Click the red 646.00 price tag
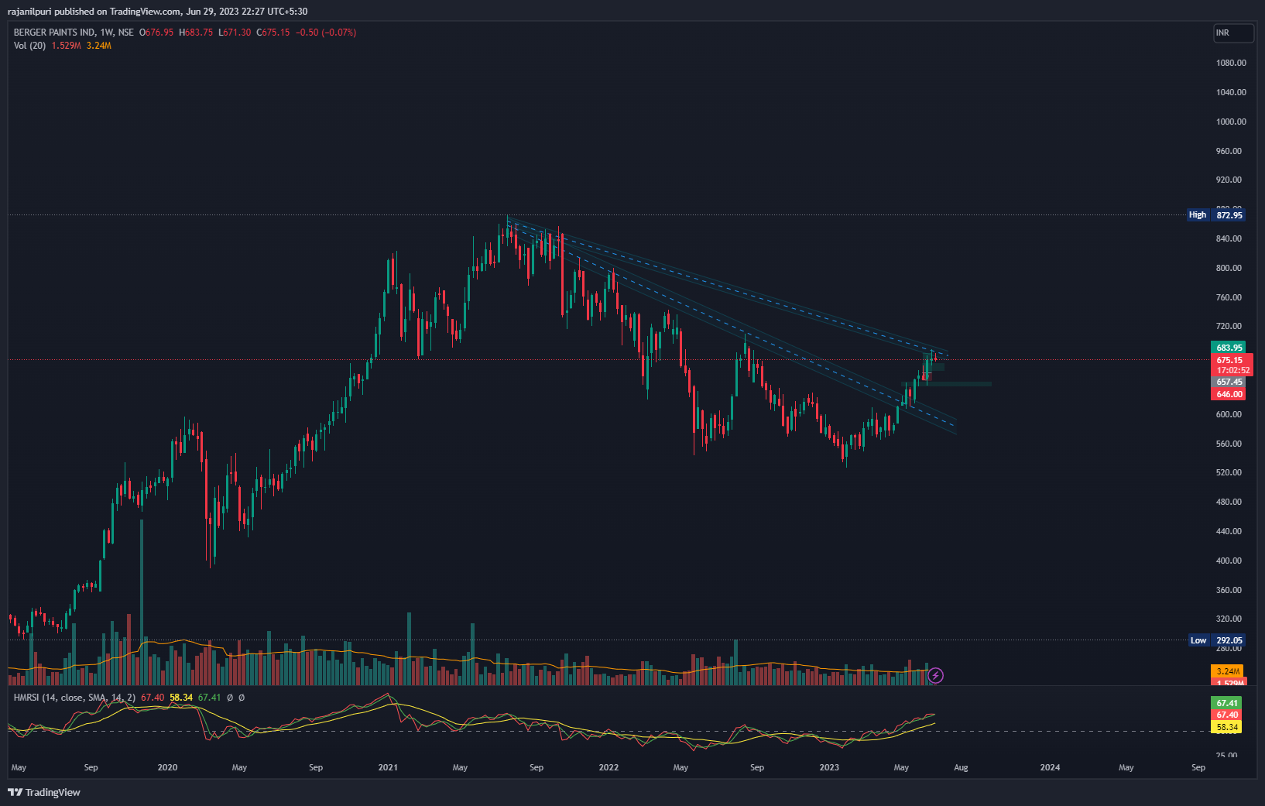The height and width of the screenshot is (806, 1265). tap(1229, 394)
